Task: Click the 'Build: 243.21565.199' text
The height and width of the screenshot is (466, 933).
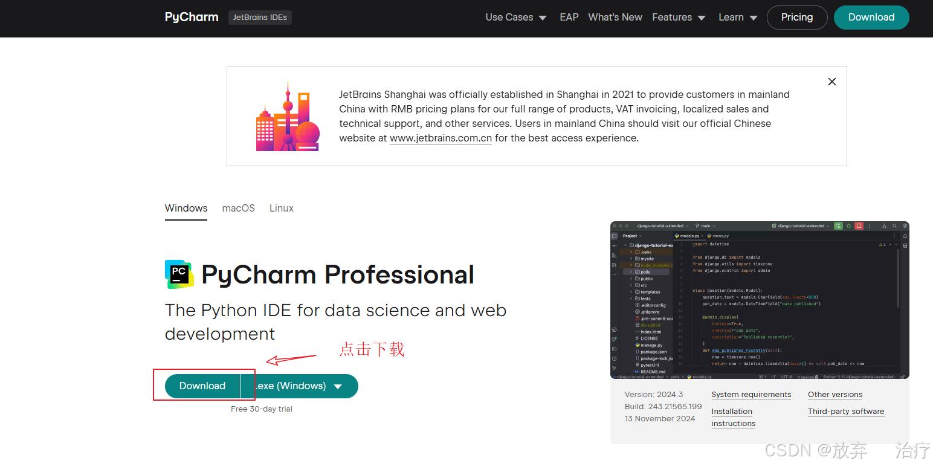Action: point(663,407)
